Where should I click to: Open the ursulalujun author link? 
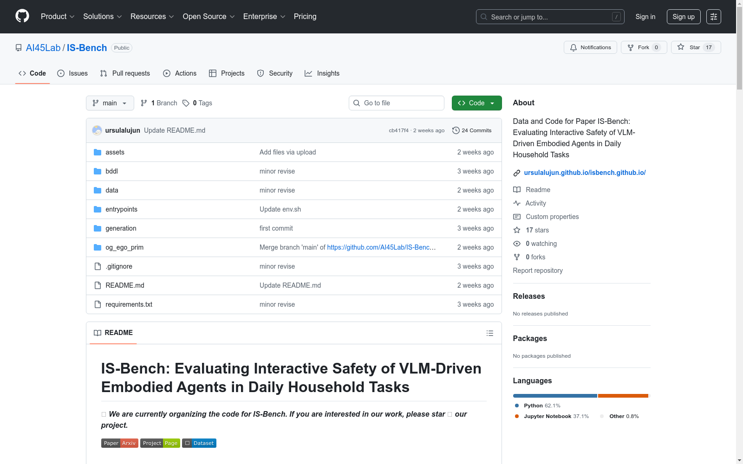[123, 130]
